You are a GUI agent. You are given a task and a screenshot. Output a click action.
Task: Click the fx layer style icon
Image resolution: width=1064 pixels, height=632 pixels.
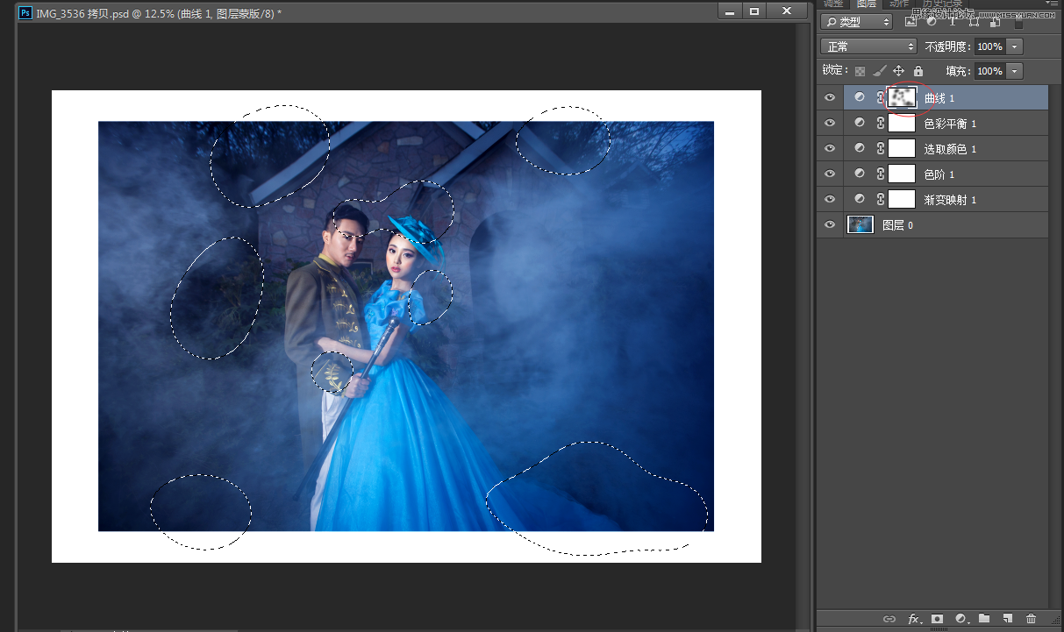tap(913, 619)
